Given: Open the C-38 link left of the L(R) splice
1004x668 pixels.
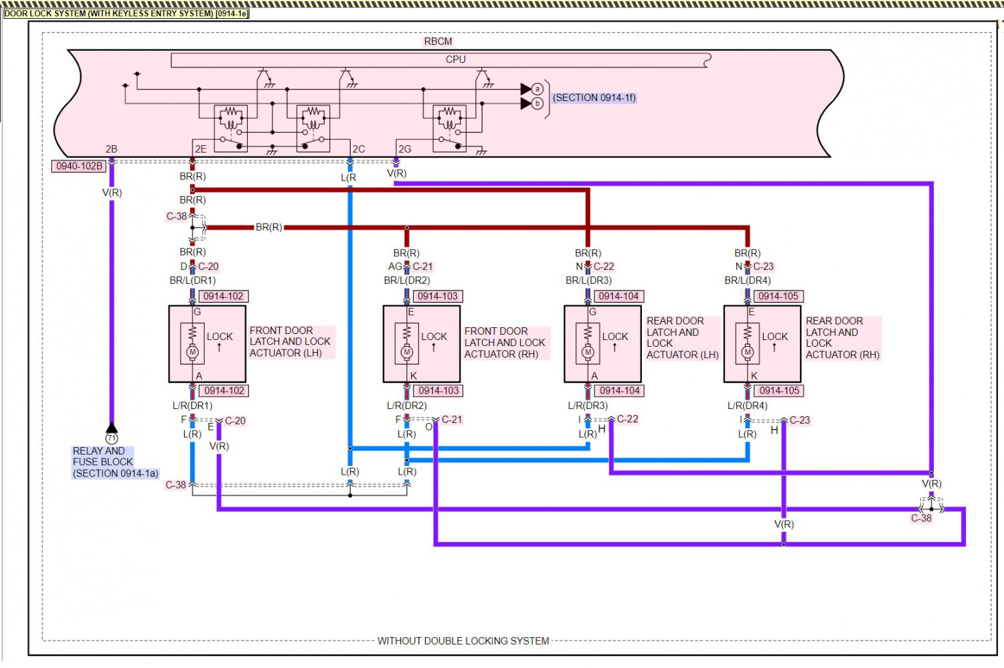Looking at the screenshot, I should [176, 485].
